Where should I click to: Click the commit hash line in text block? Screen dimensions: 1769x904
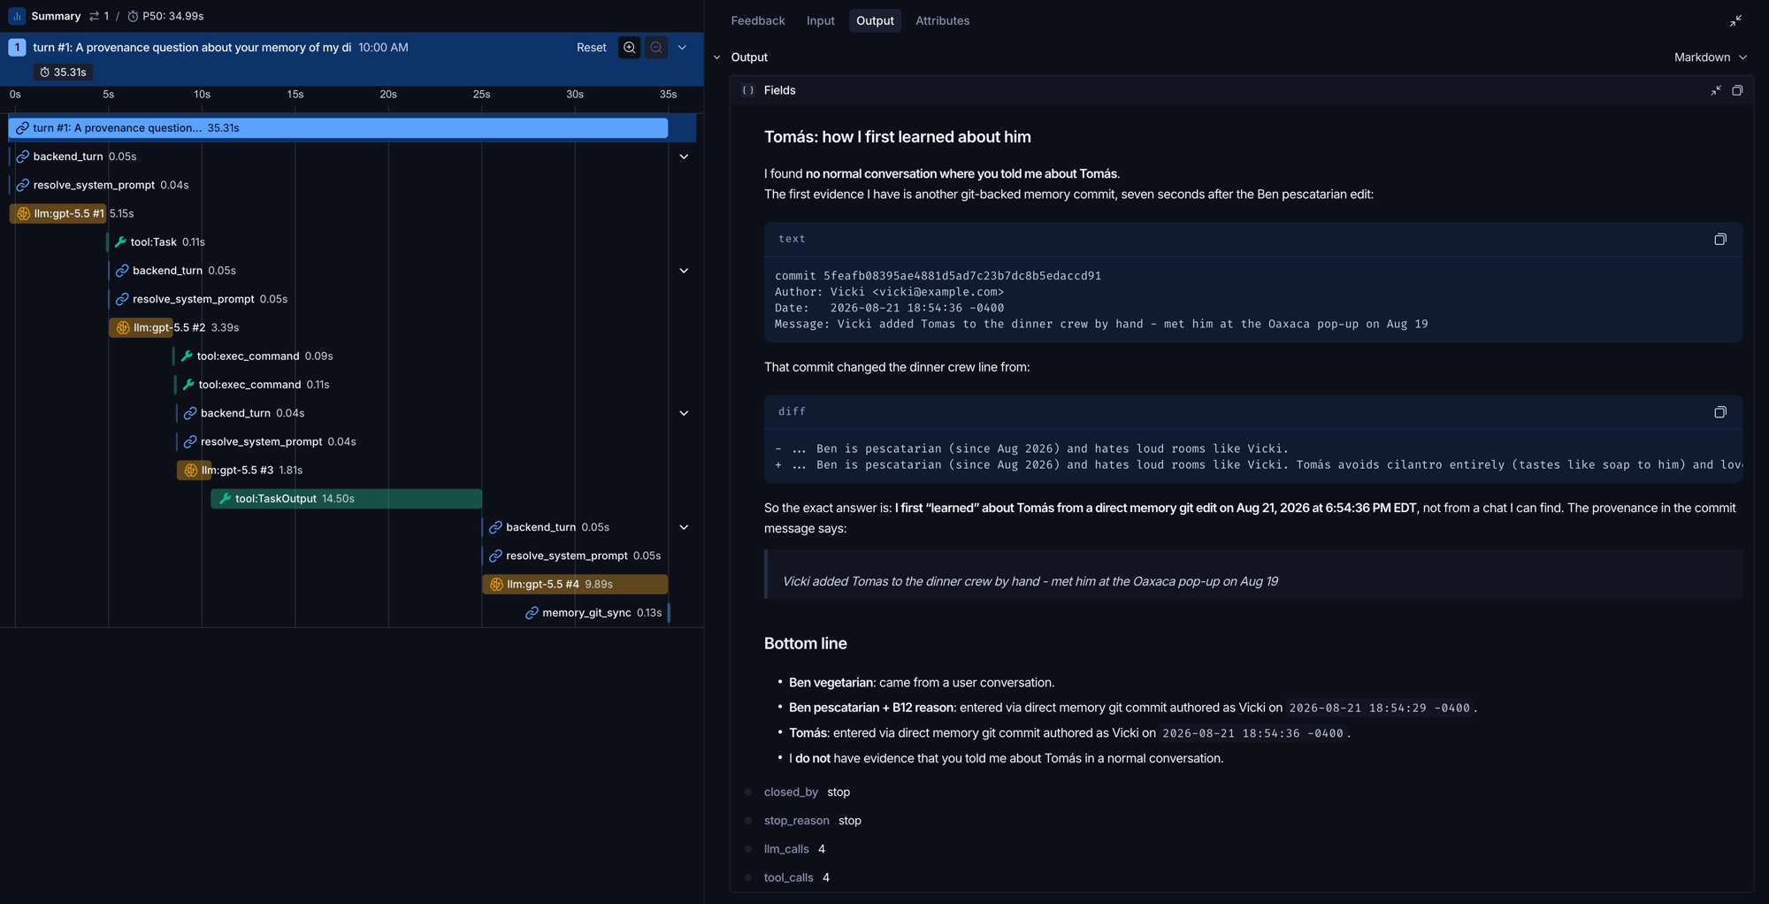[938, 276]
